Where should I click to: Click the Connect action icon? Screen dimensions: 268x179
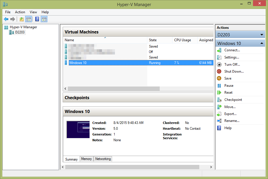[x=219, y=50]
